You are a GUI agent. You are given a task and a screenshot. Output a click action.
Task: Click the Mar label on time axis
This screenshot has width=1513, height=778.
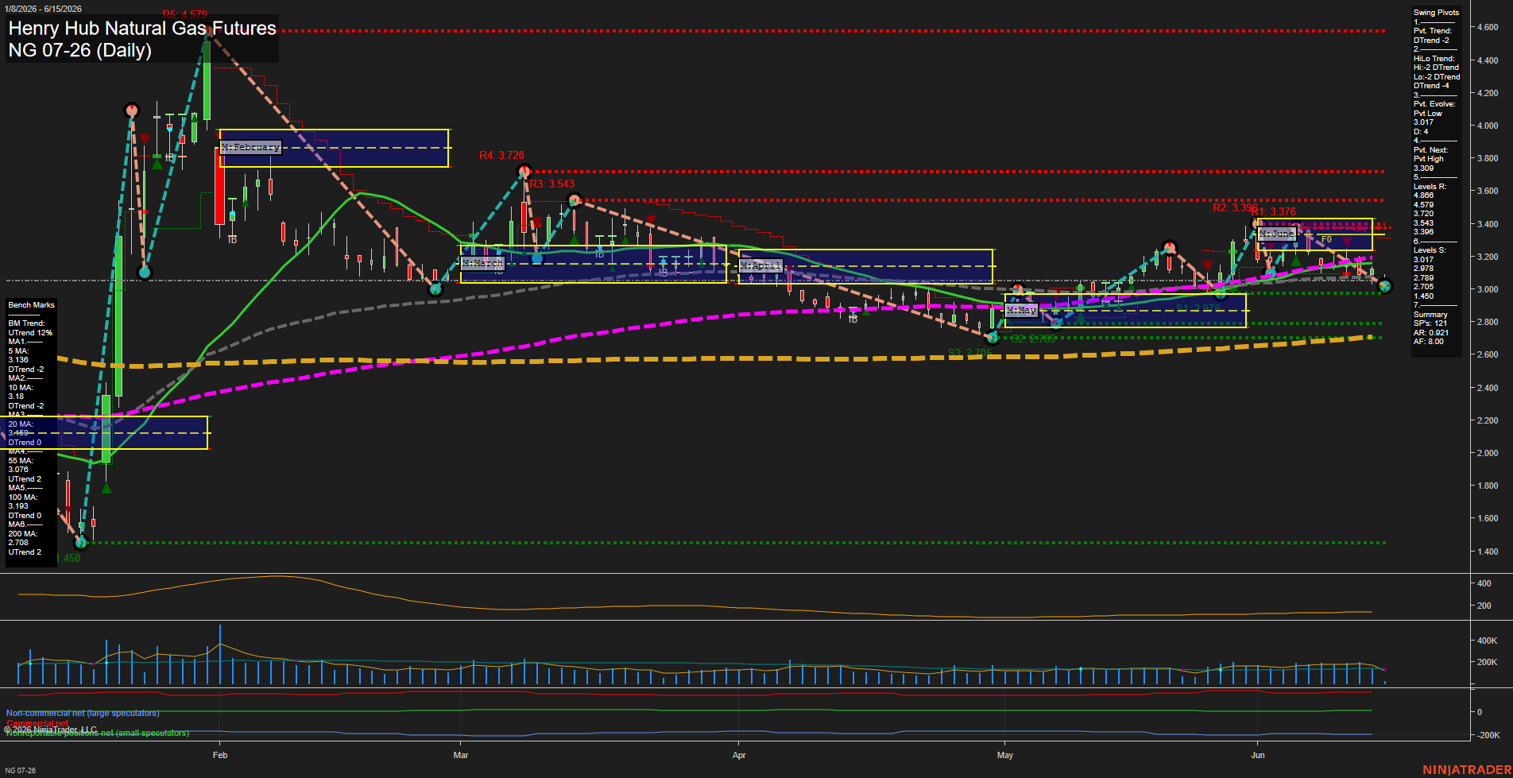[461, 755]
